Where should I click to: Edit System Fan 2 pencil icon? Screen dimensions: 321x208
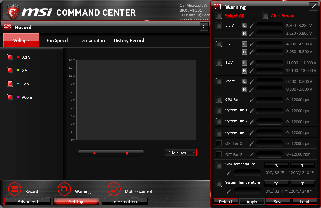252,122
